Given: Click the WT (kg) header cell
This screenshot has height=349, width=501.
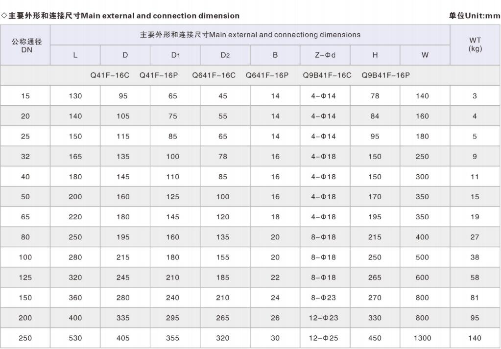Looking at the screenshot, I should [x=475, y=45].
